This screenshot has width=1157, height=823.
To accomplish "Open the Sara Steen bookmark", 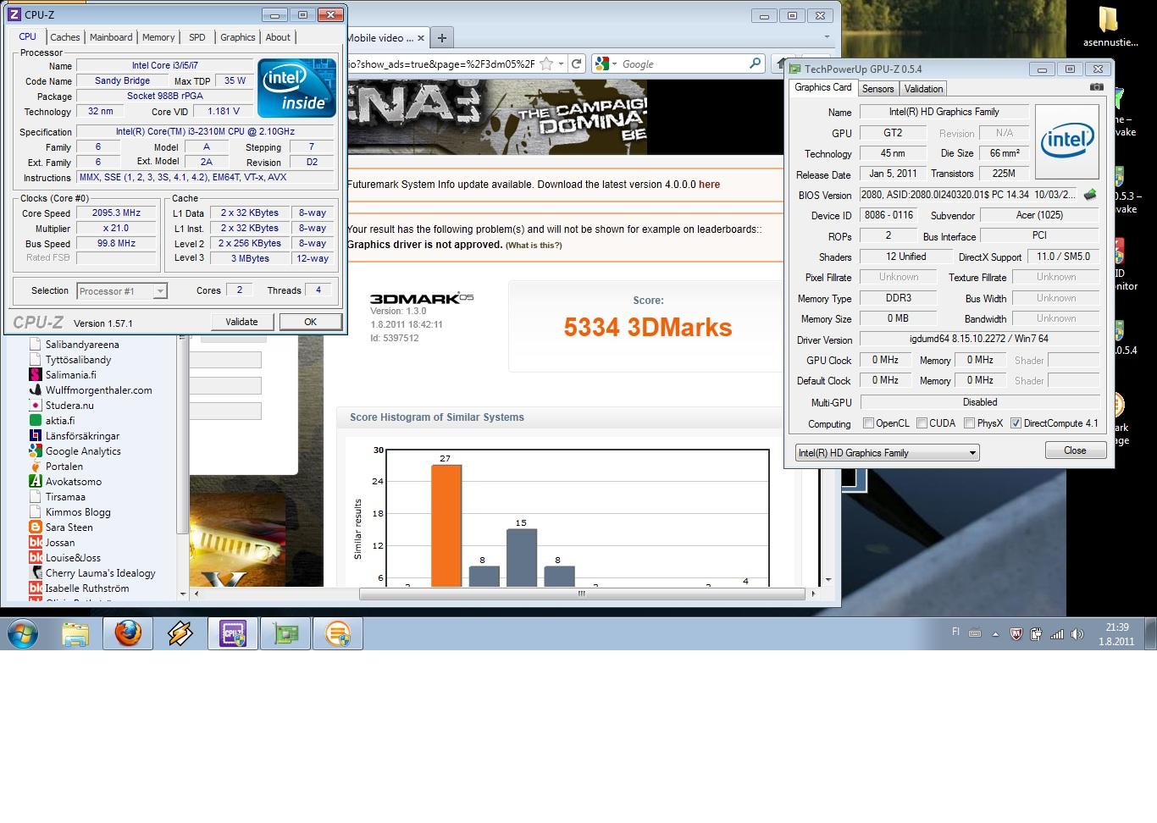I will coord(69,527).
